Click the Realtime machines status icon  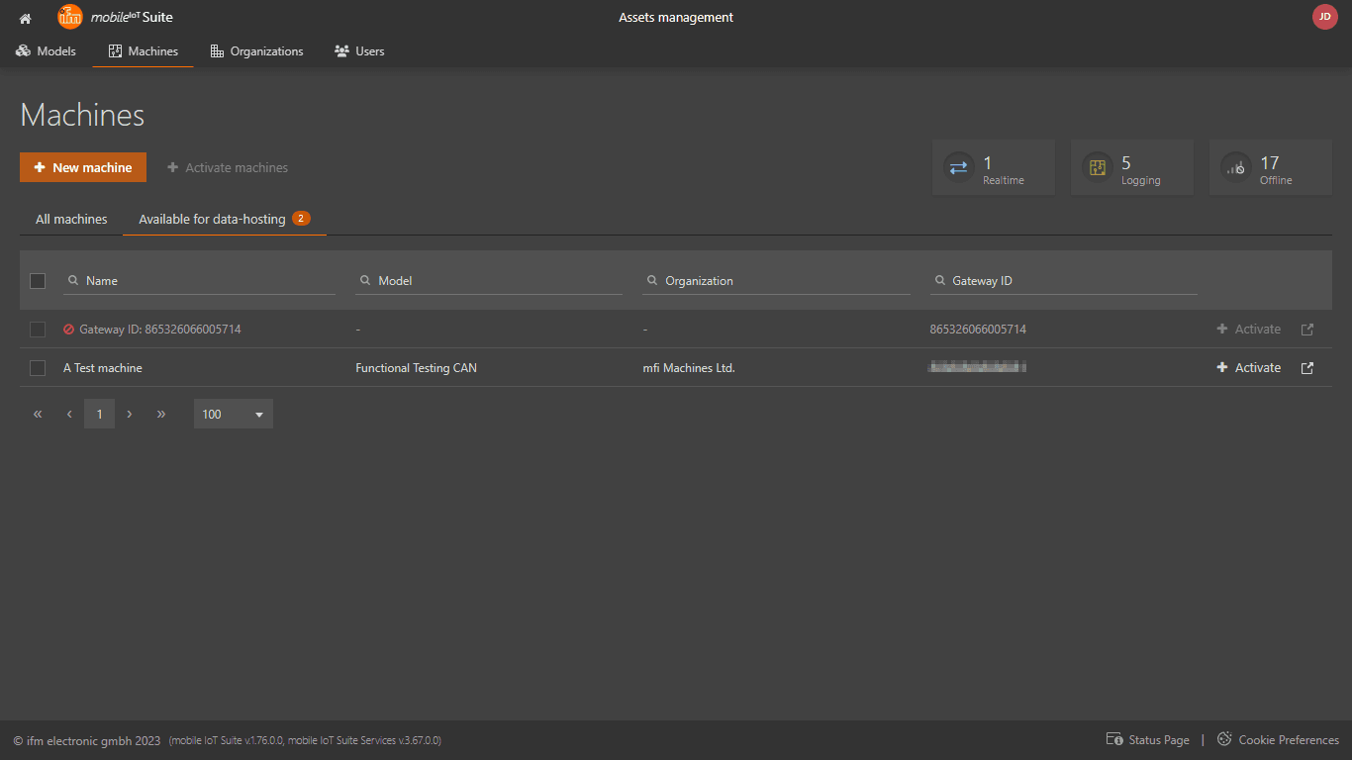[x=958, y=168]
